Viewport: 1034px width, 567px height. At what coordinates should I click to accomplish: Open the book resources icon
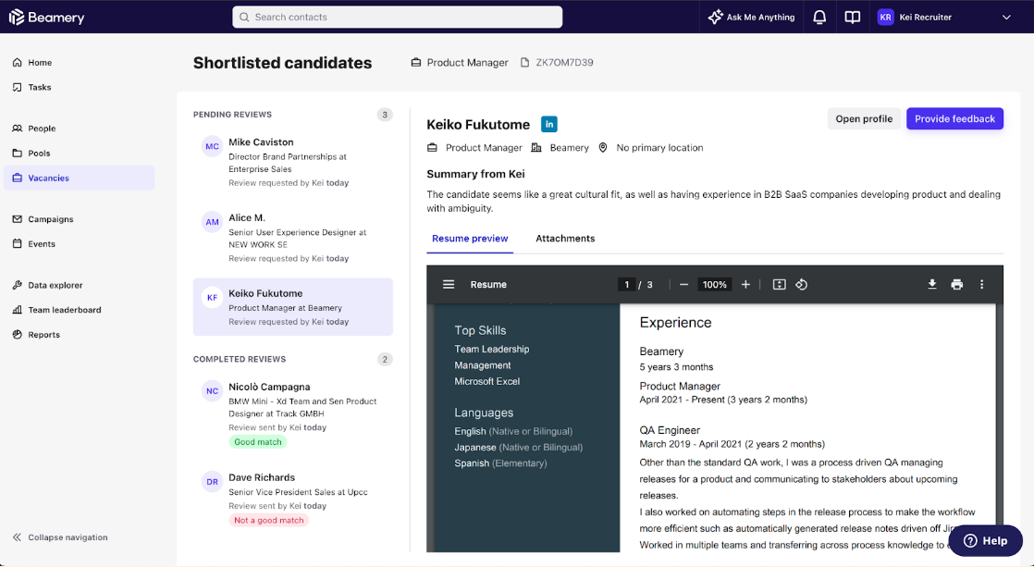(x=853, y=18)
